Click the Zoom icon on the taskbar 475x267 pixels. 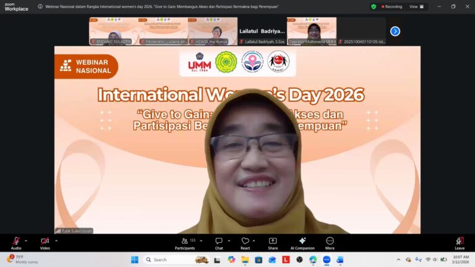coord(327,260)
